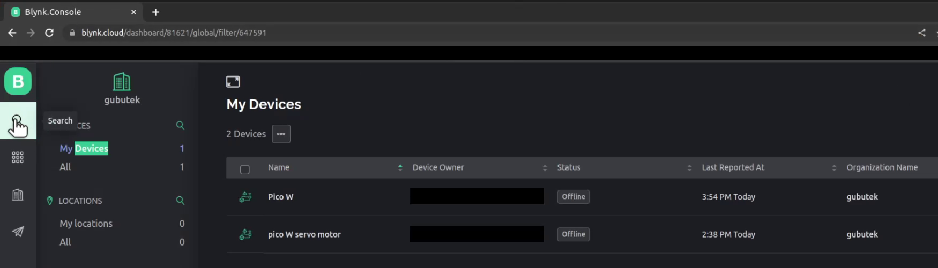Click the Devices section search magnifier

click(180, 125)
